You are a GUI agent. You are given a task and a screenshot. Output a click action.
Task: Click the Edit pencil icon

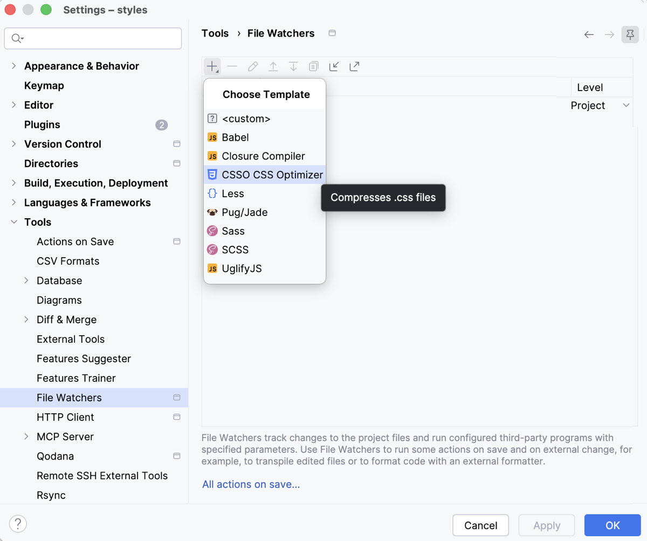pyautogui.click(x=253, y=67)
